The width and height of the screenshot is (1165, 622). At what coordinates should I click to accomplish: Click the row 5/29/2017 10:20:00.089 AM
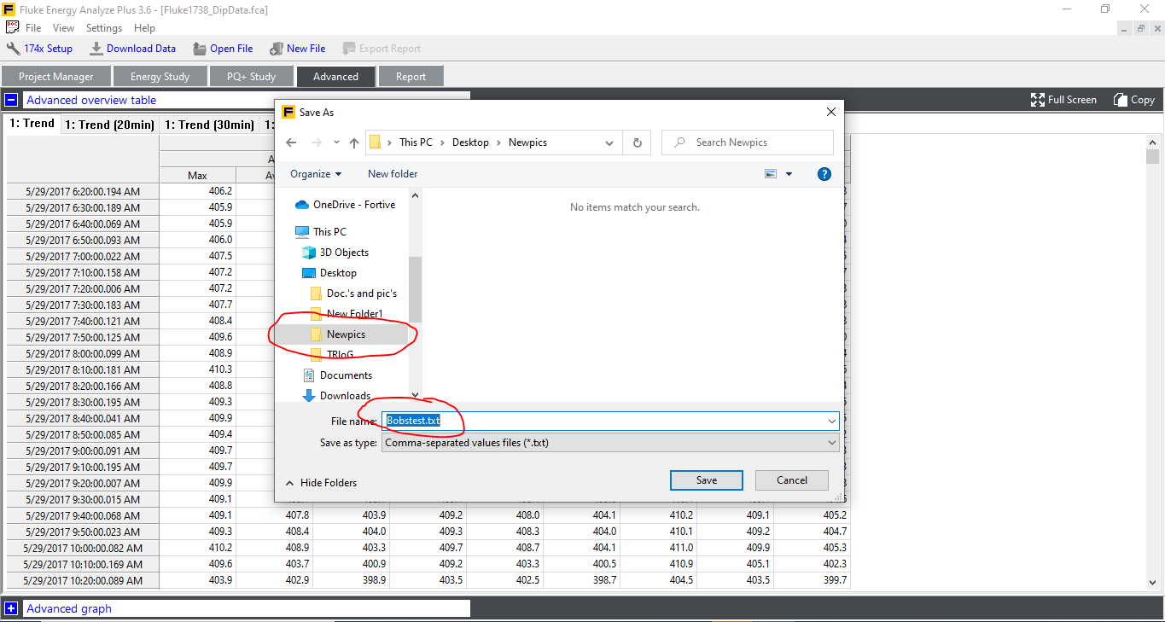point(83,581)
